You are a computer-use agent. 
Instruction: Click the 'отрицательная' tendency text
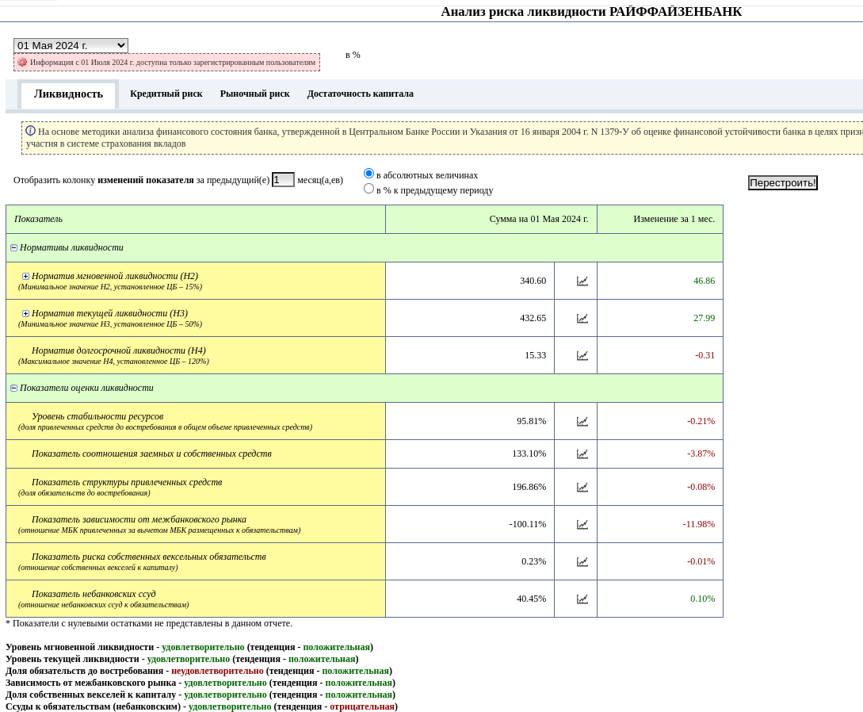[x=361, y=706]
